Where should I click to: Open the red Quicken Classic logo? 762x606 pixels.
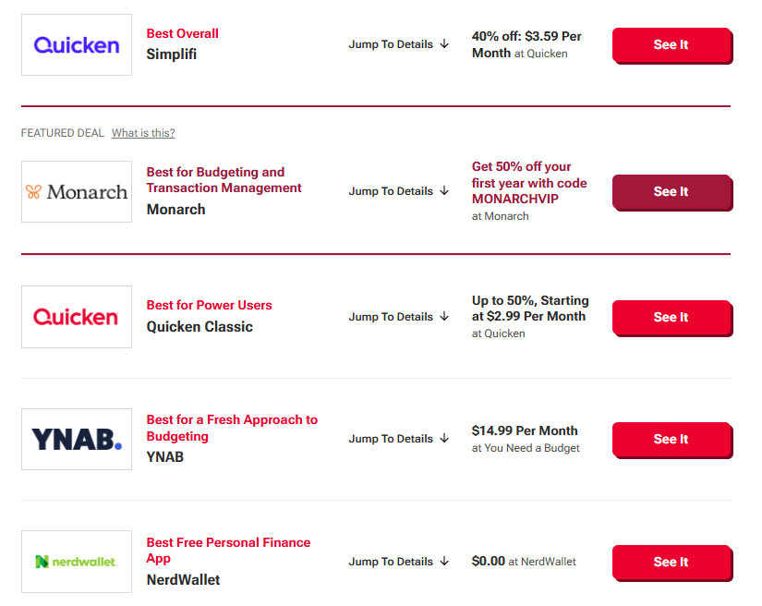[77, 317]
